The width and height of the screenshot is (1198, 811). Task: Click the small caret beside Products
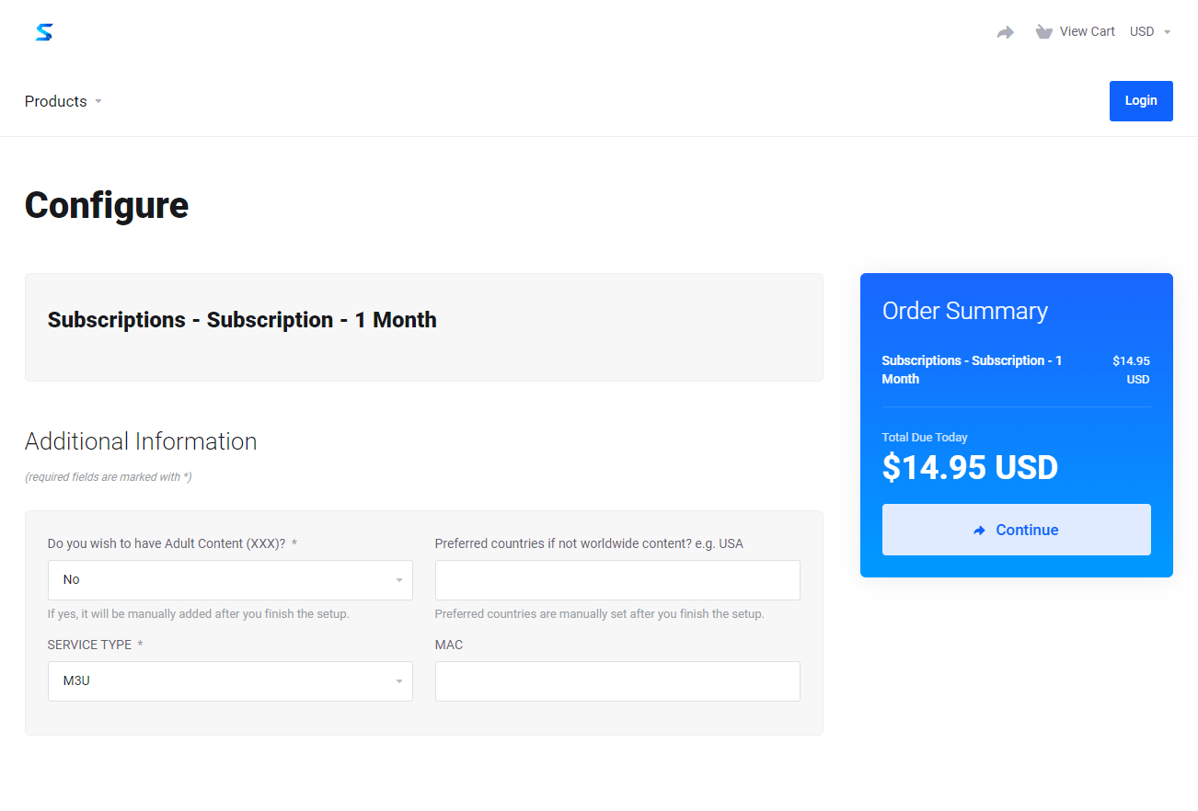[98, 101]
